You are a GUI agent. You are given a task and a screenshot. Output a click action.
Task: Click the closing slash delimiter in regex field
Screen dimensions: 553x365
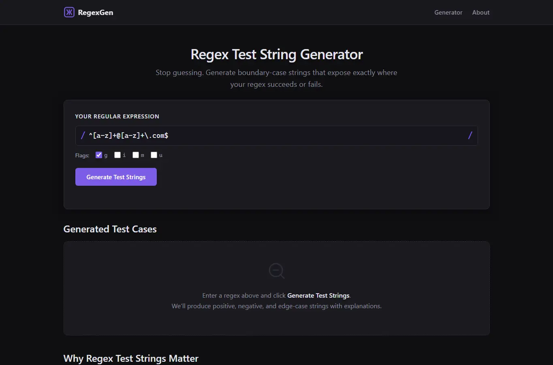[470, 135]
